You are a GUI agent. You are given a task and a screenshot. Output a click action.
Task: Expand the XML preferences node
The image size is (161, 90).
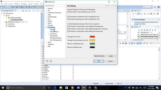tap(46, 46)
